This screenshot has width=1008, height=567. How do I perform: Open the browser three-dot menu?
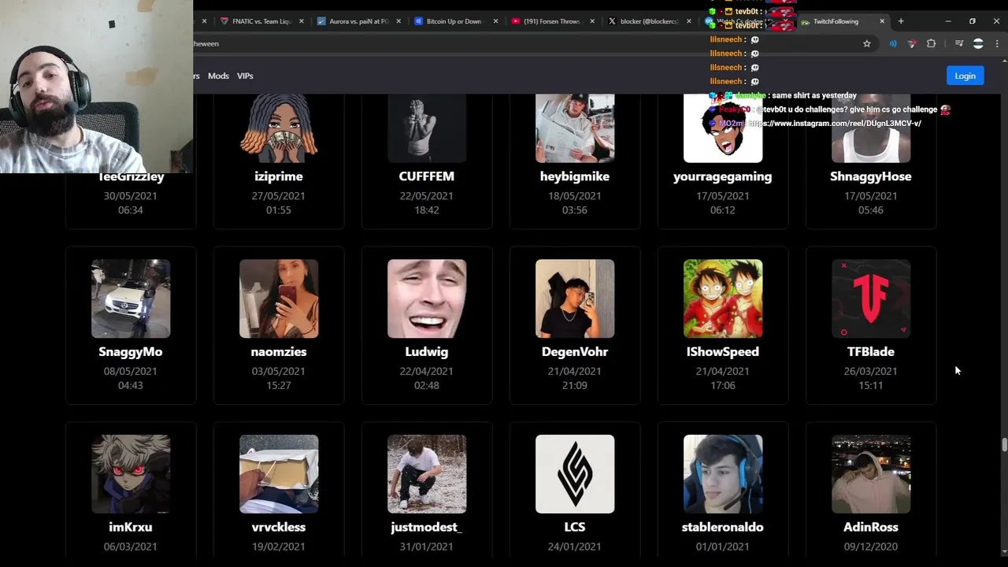tap(997, 44)
